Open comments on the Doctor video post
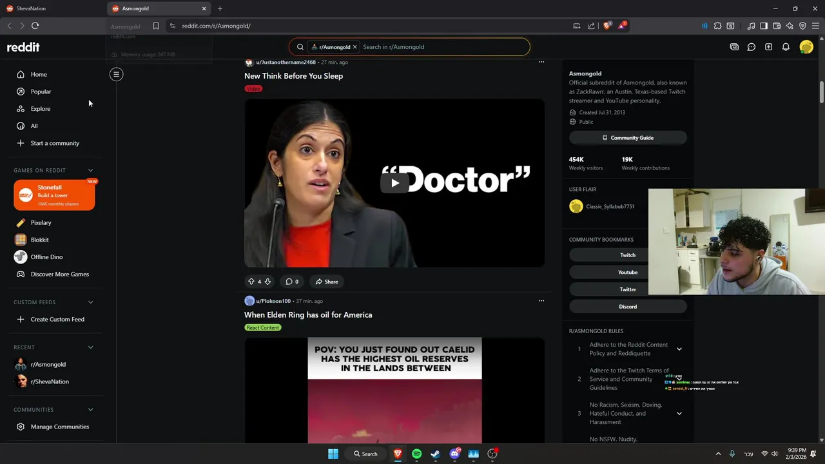This screenshot has height=464, width=825. tap(292, 282)
